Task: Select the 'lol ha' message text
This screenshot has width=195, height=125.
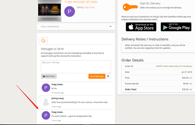Action: tap(54, 88)
